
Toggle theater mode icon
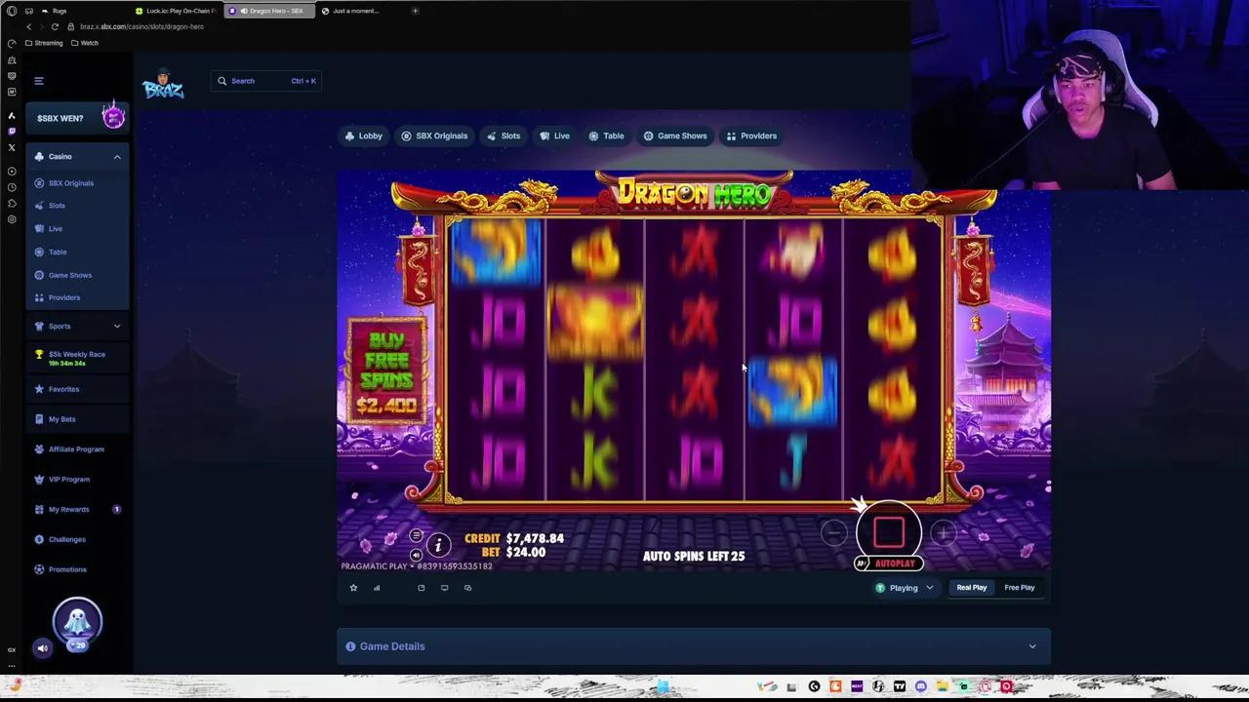(422, 588)
